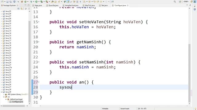This screenshot has width=197, height=110.
Task: Click the Previous Annotation icon
Action: click(90, 2)
